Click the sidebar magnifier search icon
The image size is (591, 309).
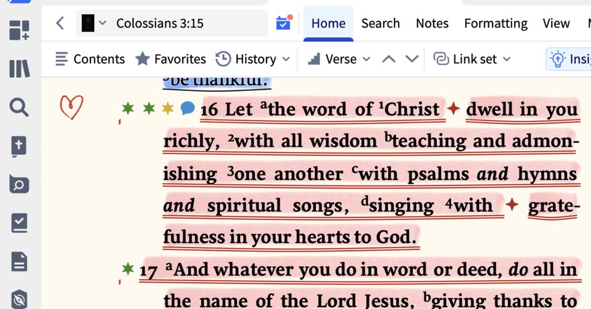19,108
